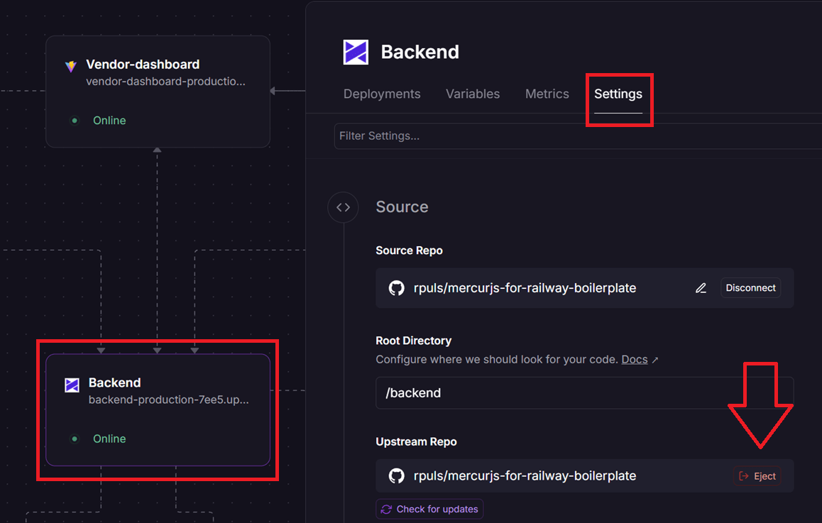822x523 pixels.
Task: Click the Online status indicator on Vendor-dashboard
Action: (99, 121)
